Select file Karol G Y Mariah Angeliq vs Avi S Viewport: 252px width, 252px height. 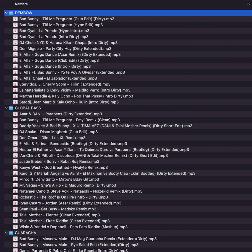(107, 174)
